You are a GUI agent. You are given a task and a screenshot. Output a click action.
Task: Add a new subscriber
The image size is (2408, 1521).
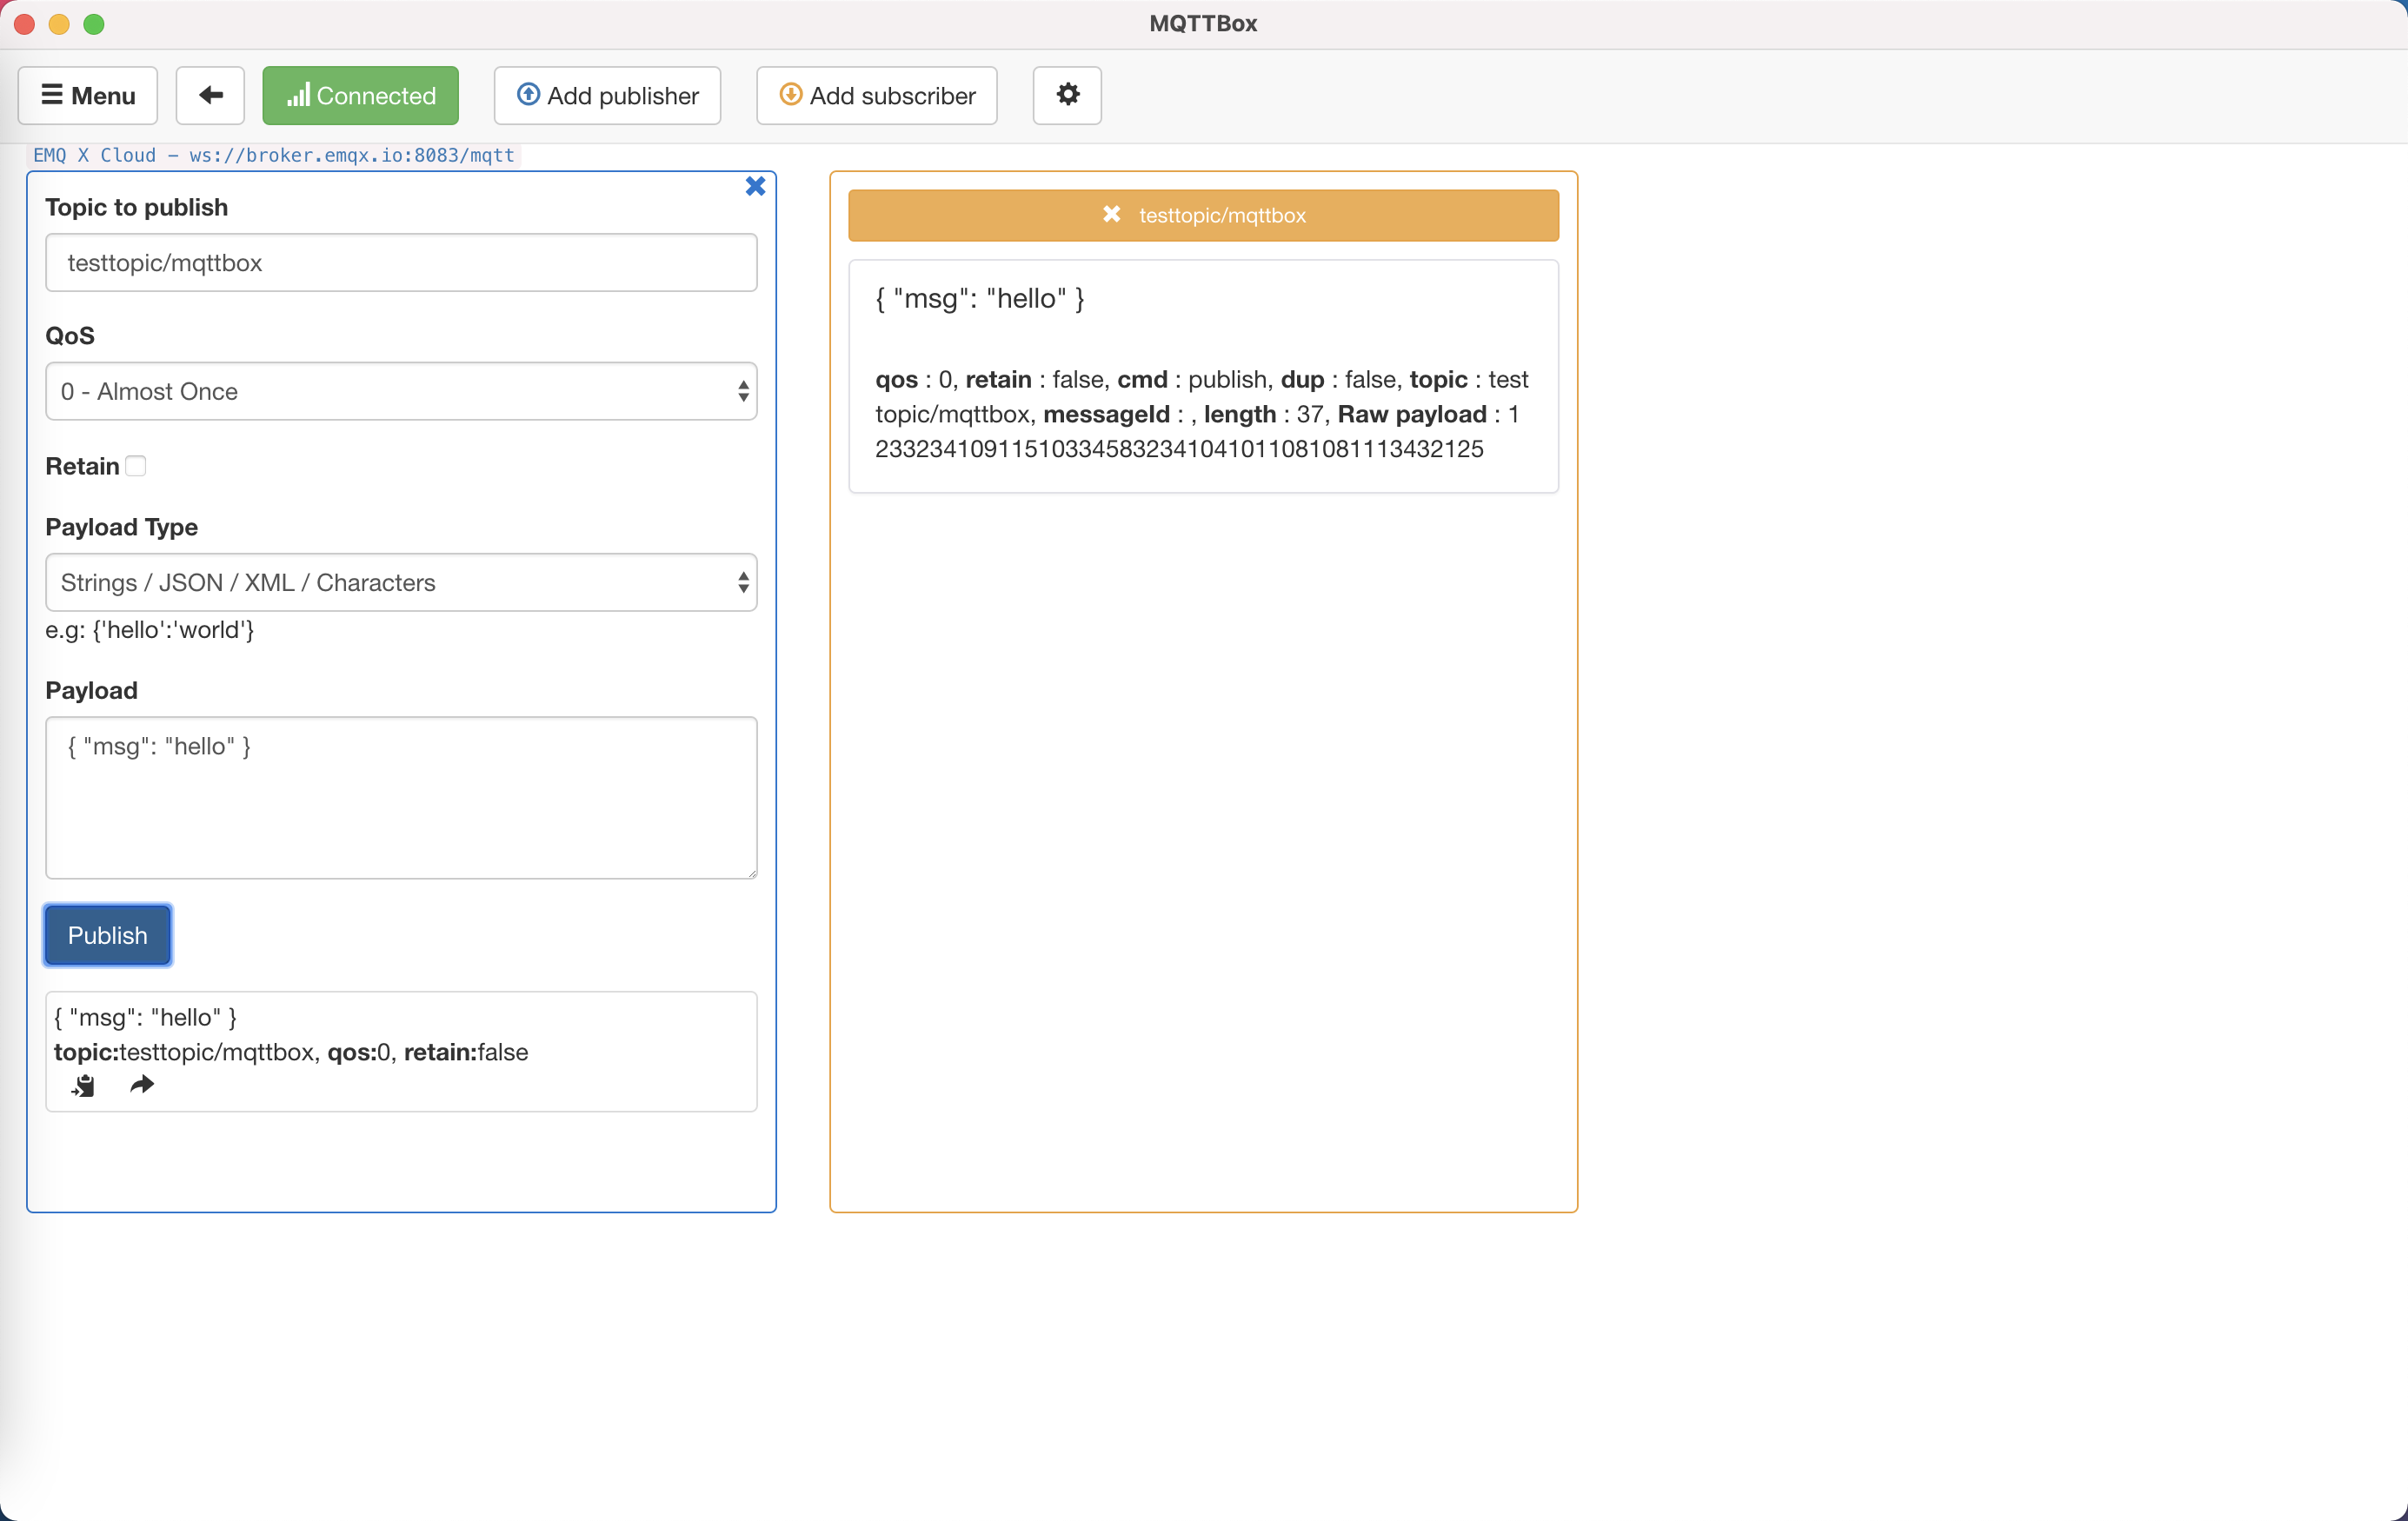877,95
